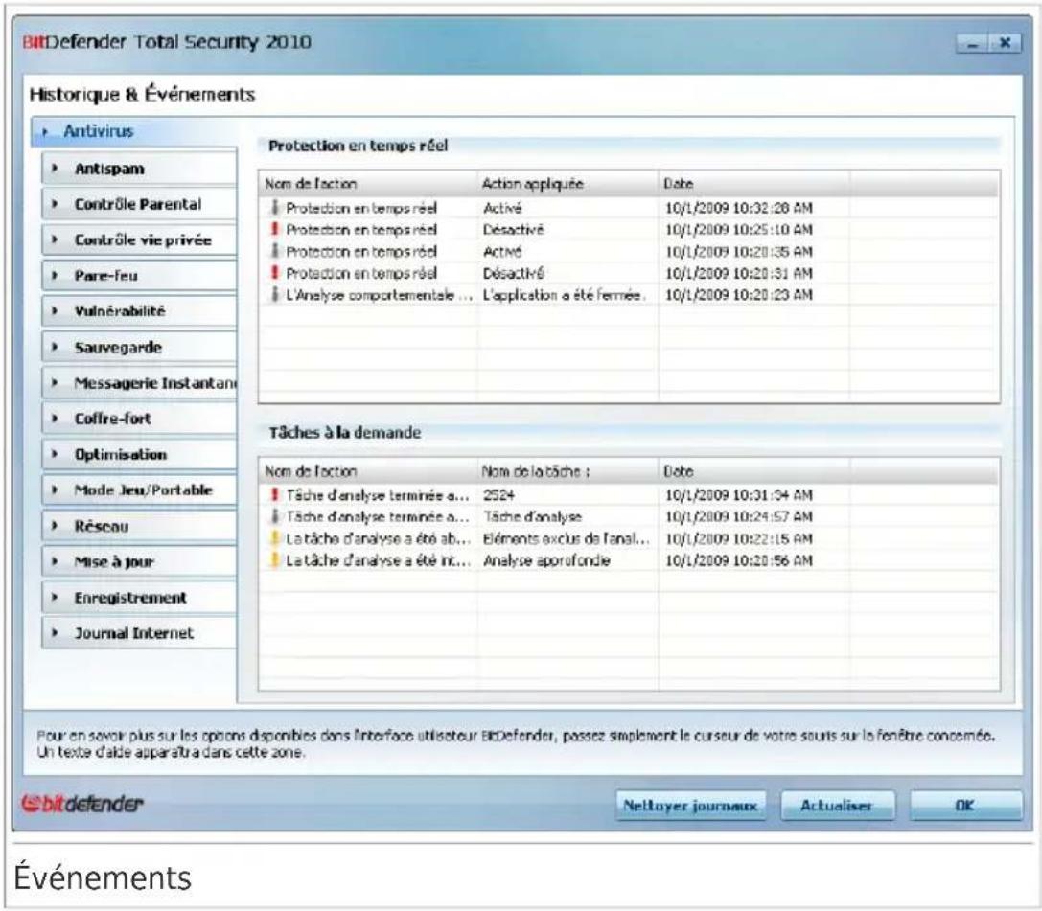Sort tasks by Nom de la tâche
This screenshot has width=1042, height=911.
[x=567, y=471]
